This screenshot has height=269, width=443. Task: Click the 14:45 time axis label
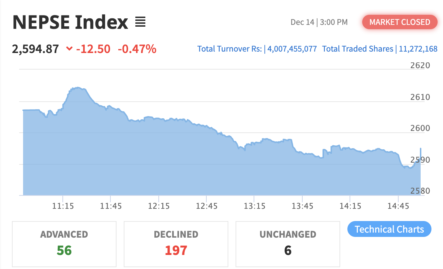click(398, 206)
